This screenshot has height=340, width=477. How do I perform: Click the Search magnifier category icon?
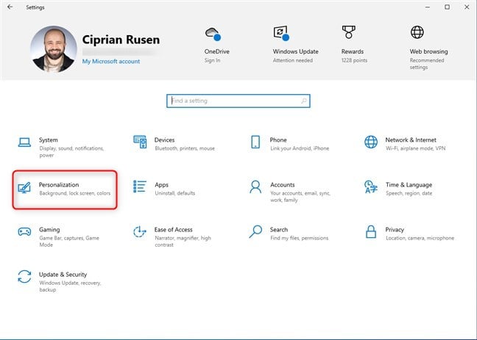click(255, 231)
